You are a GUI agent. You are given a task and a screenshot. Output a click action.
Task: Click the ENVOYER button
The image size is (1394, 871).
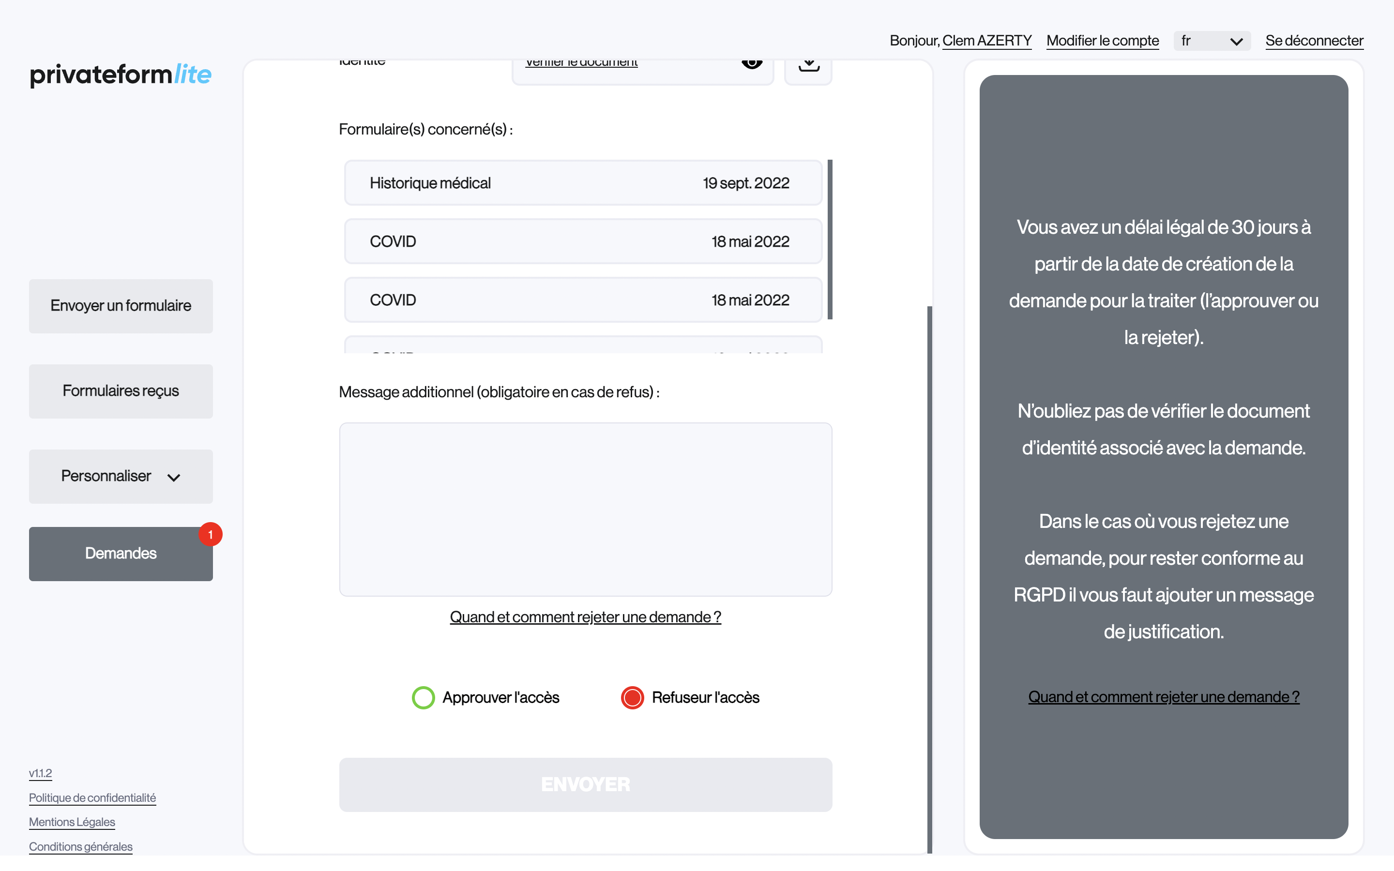pos(585,784)
